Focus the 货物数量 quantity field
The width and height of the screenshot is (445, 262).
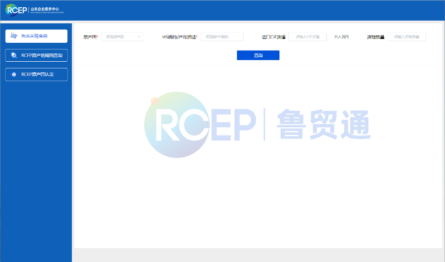click(x=406, y=37)
